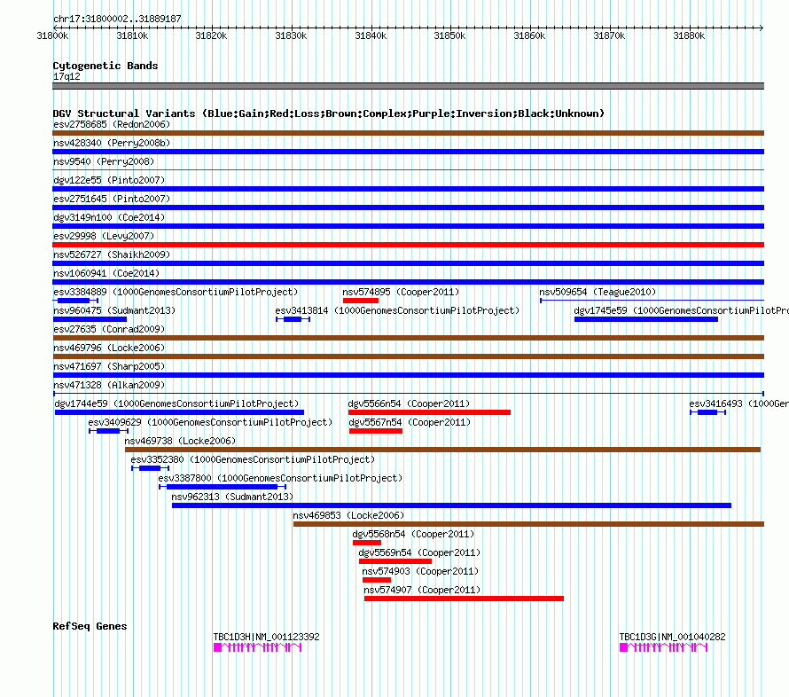Click esv3352380 variant label
Screen dimensions: 789x697
(x=253, y=459)
